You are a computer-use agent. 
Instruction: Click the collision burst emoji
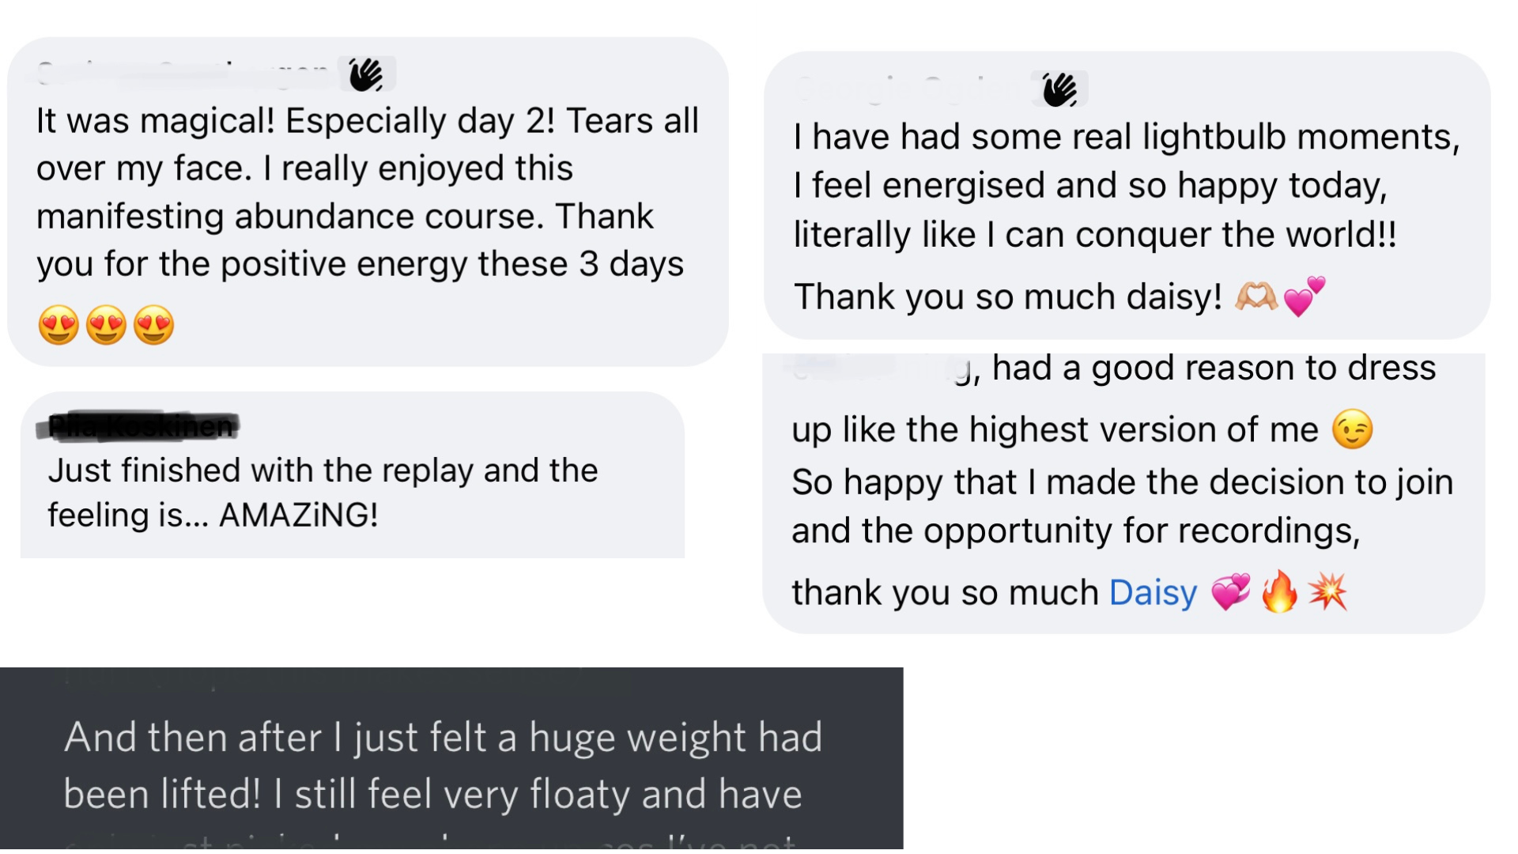click(1327, 591)
